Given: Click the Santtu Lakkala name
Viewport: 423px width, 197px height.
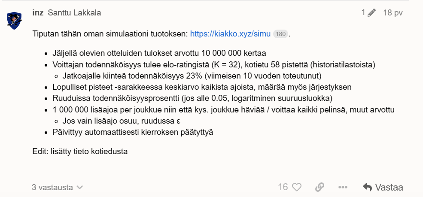Looking at the screenshot, I should coord(75,13).
